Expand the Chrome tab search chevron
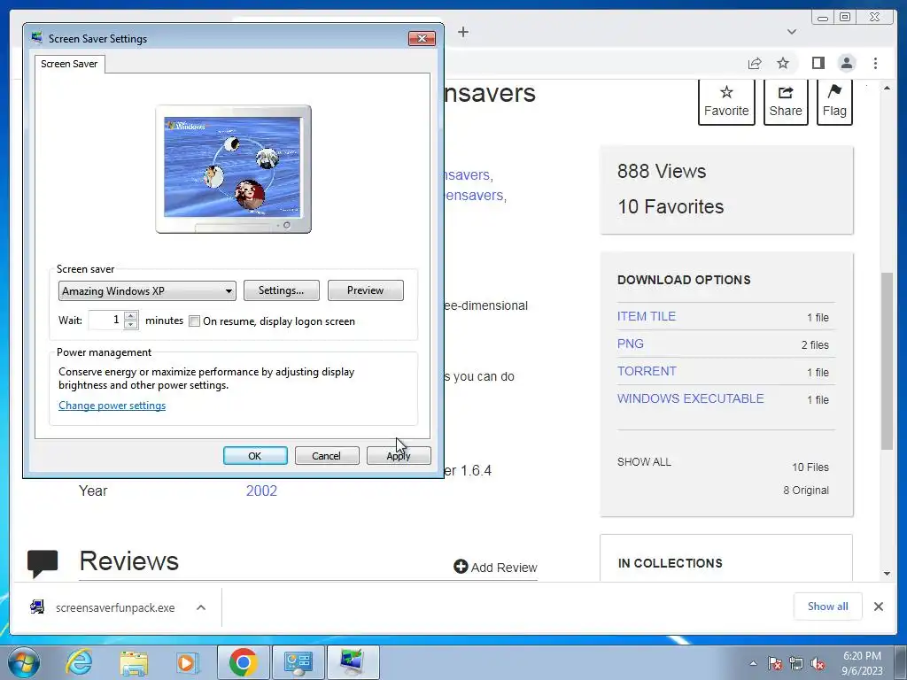The height and width of the screenshot is (680, 907). (792, 32)
